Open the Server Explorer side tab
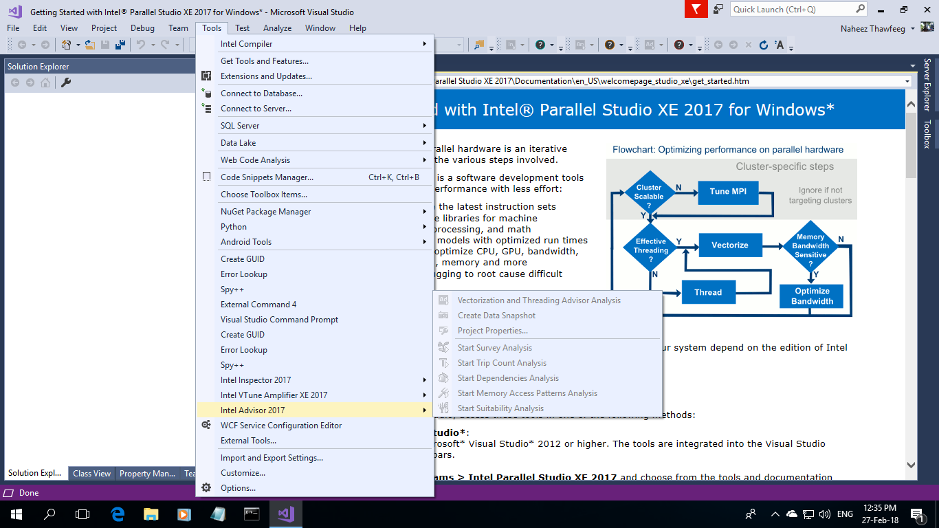The image size is (939, 528). 927,85
